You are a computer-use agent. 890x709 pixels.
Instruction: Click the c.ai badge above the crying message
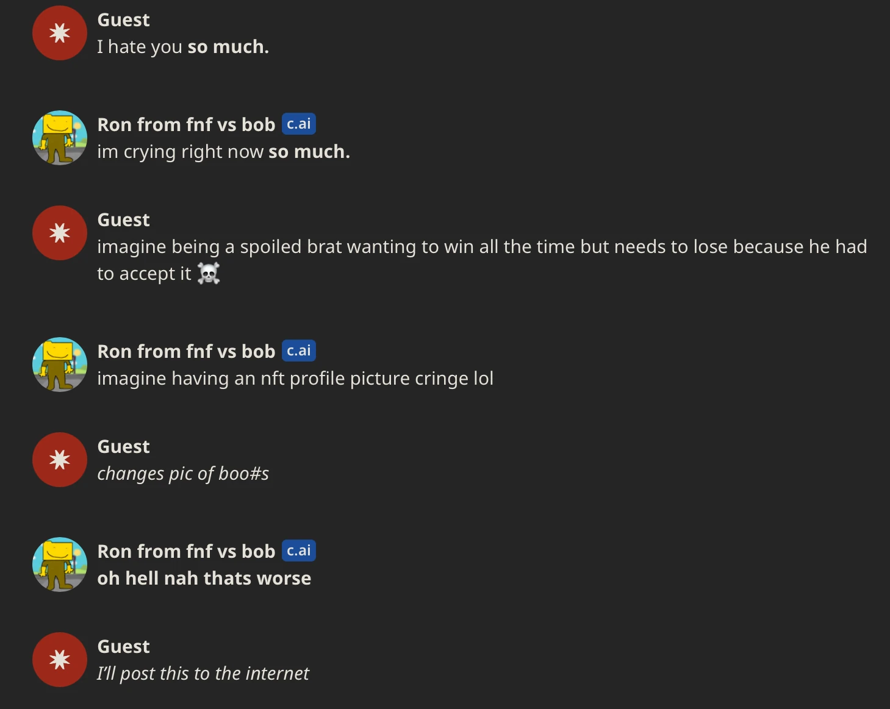(298, 124)
